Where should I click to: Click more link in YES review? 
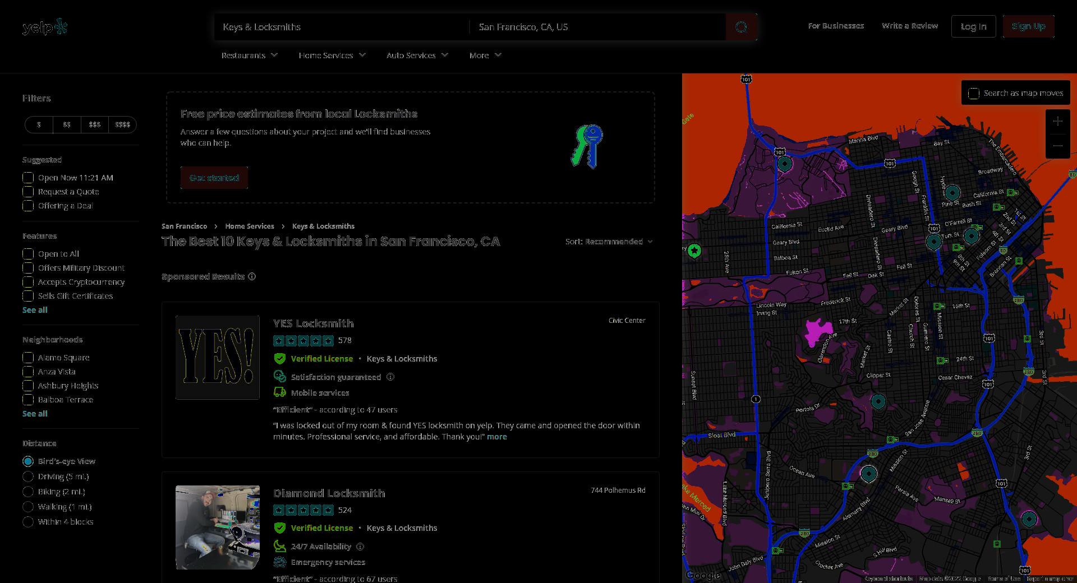pos(497,437)
